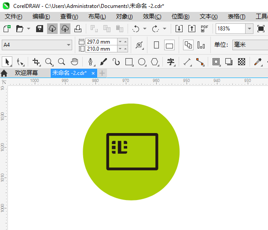Select the Pan hand tool
The image size is (268, 230).
pyautogui.click(x=74, y=62)
